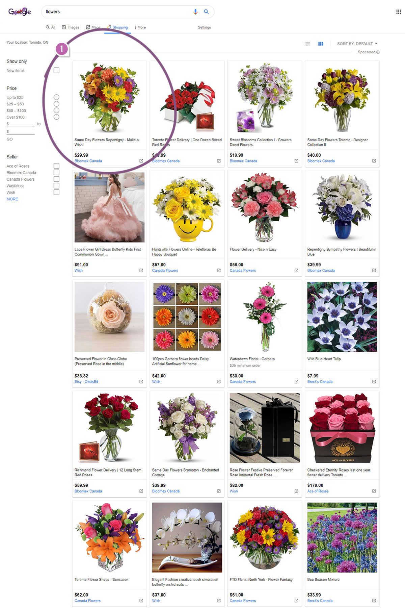Tick the Canada Flowers seller checkbox
The image size is (405, 608).
coord(57,179)
